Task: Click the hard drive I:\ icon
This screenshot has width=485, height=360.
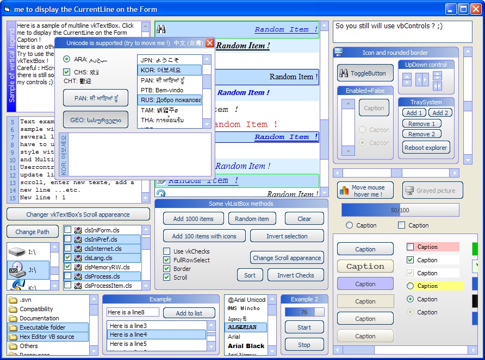Action: [x=16, y=252]
